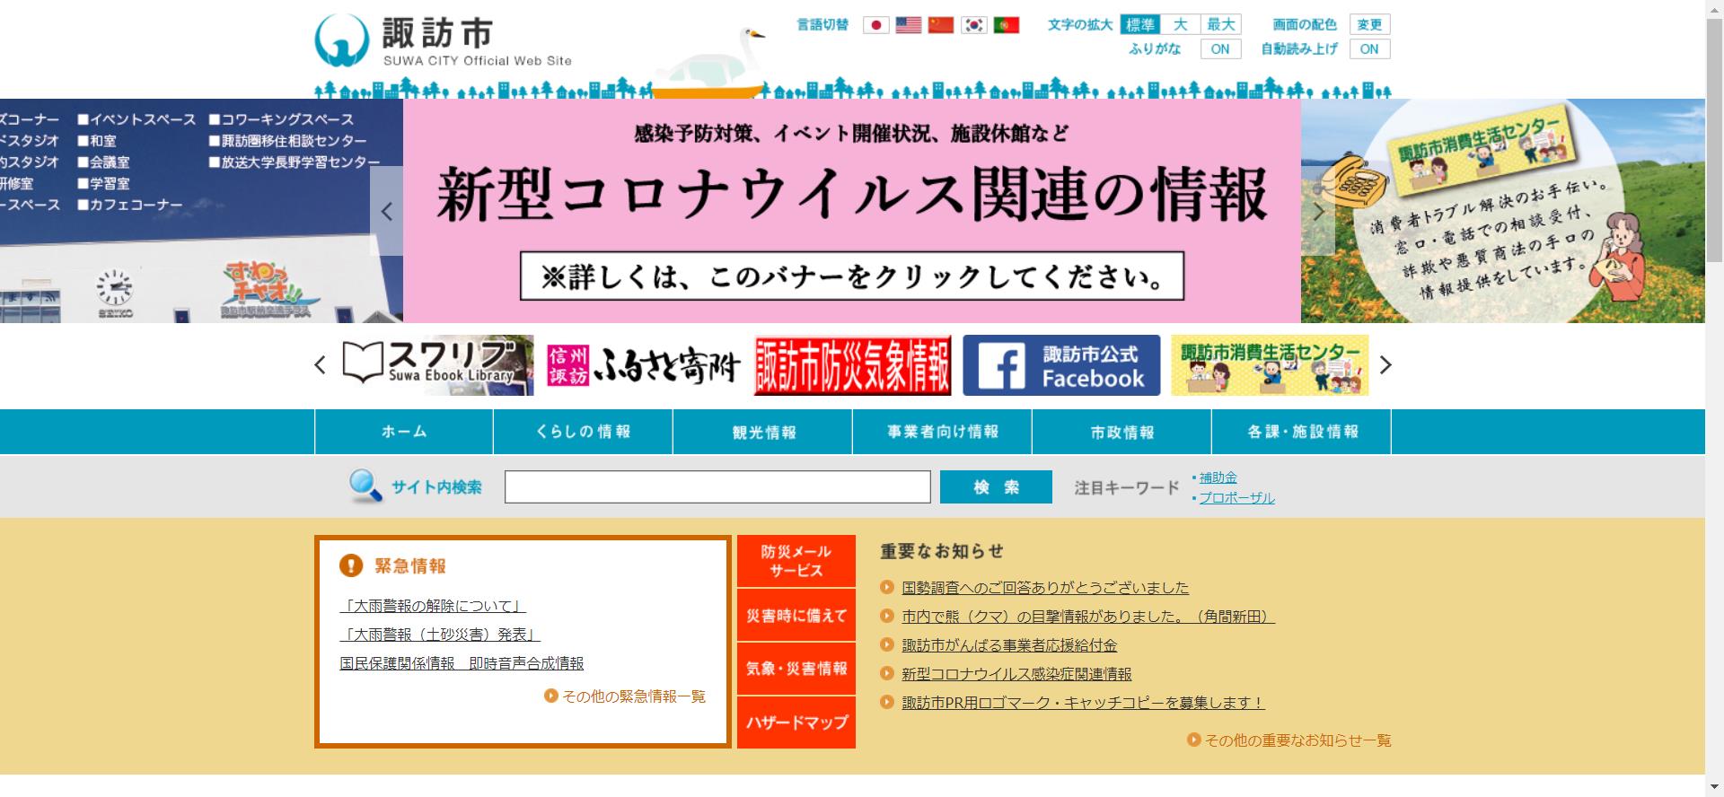This screenshot has height=797, width=1724.
Task: Click the magnifying glass search icon
Action: tap(365, 486)
